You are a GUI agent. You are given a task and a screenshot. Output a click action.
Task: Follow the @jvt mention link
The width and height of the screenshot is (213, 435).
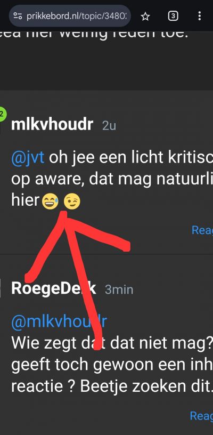[28, 158]
